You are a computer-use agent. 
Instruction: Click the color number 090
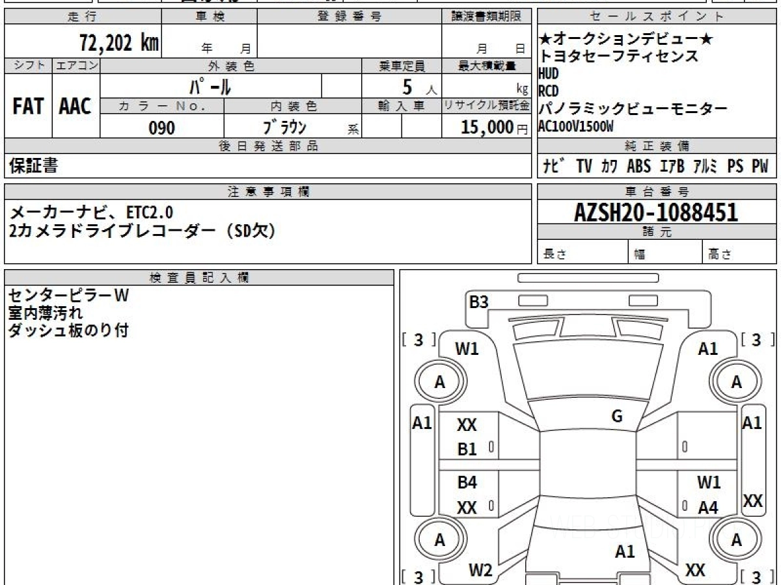pyautogui.click(x=162, y=128)
